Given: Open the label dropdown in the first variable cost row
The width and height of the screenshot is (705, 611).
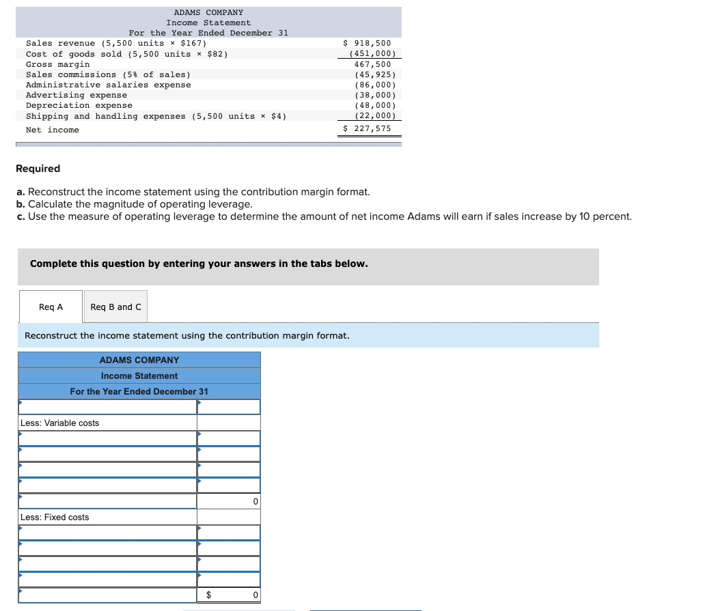Looking at the screenshot, I should (x=106, y=438).
